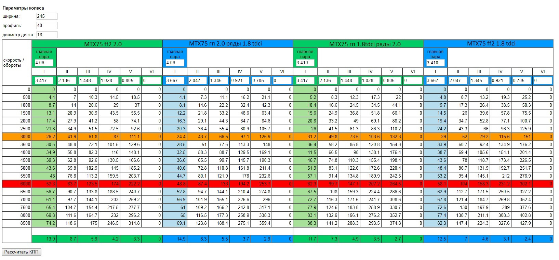Click the Параметры колеса heading
Screen dimensions: 559x260
(23, 8)
